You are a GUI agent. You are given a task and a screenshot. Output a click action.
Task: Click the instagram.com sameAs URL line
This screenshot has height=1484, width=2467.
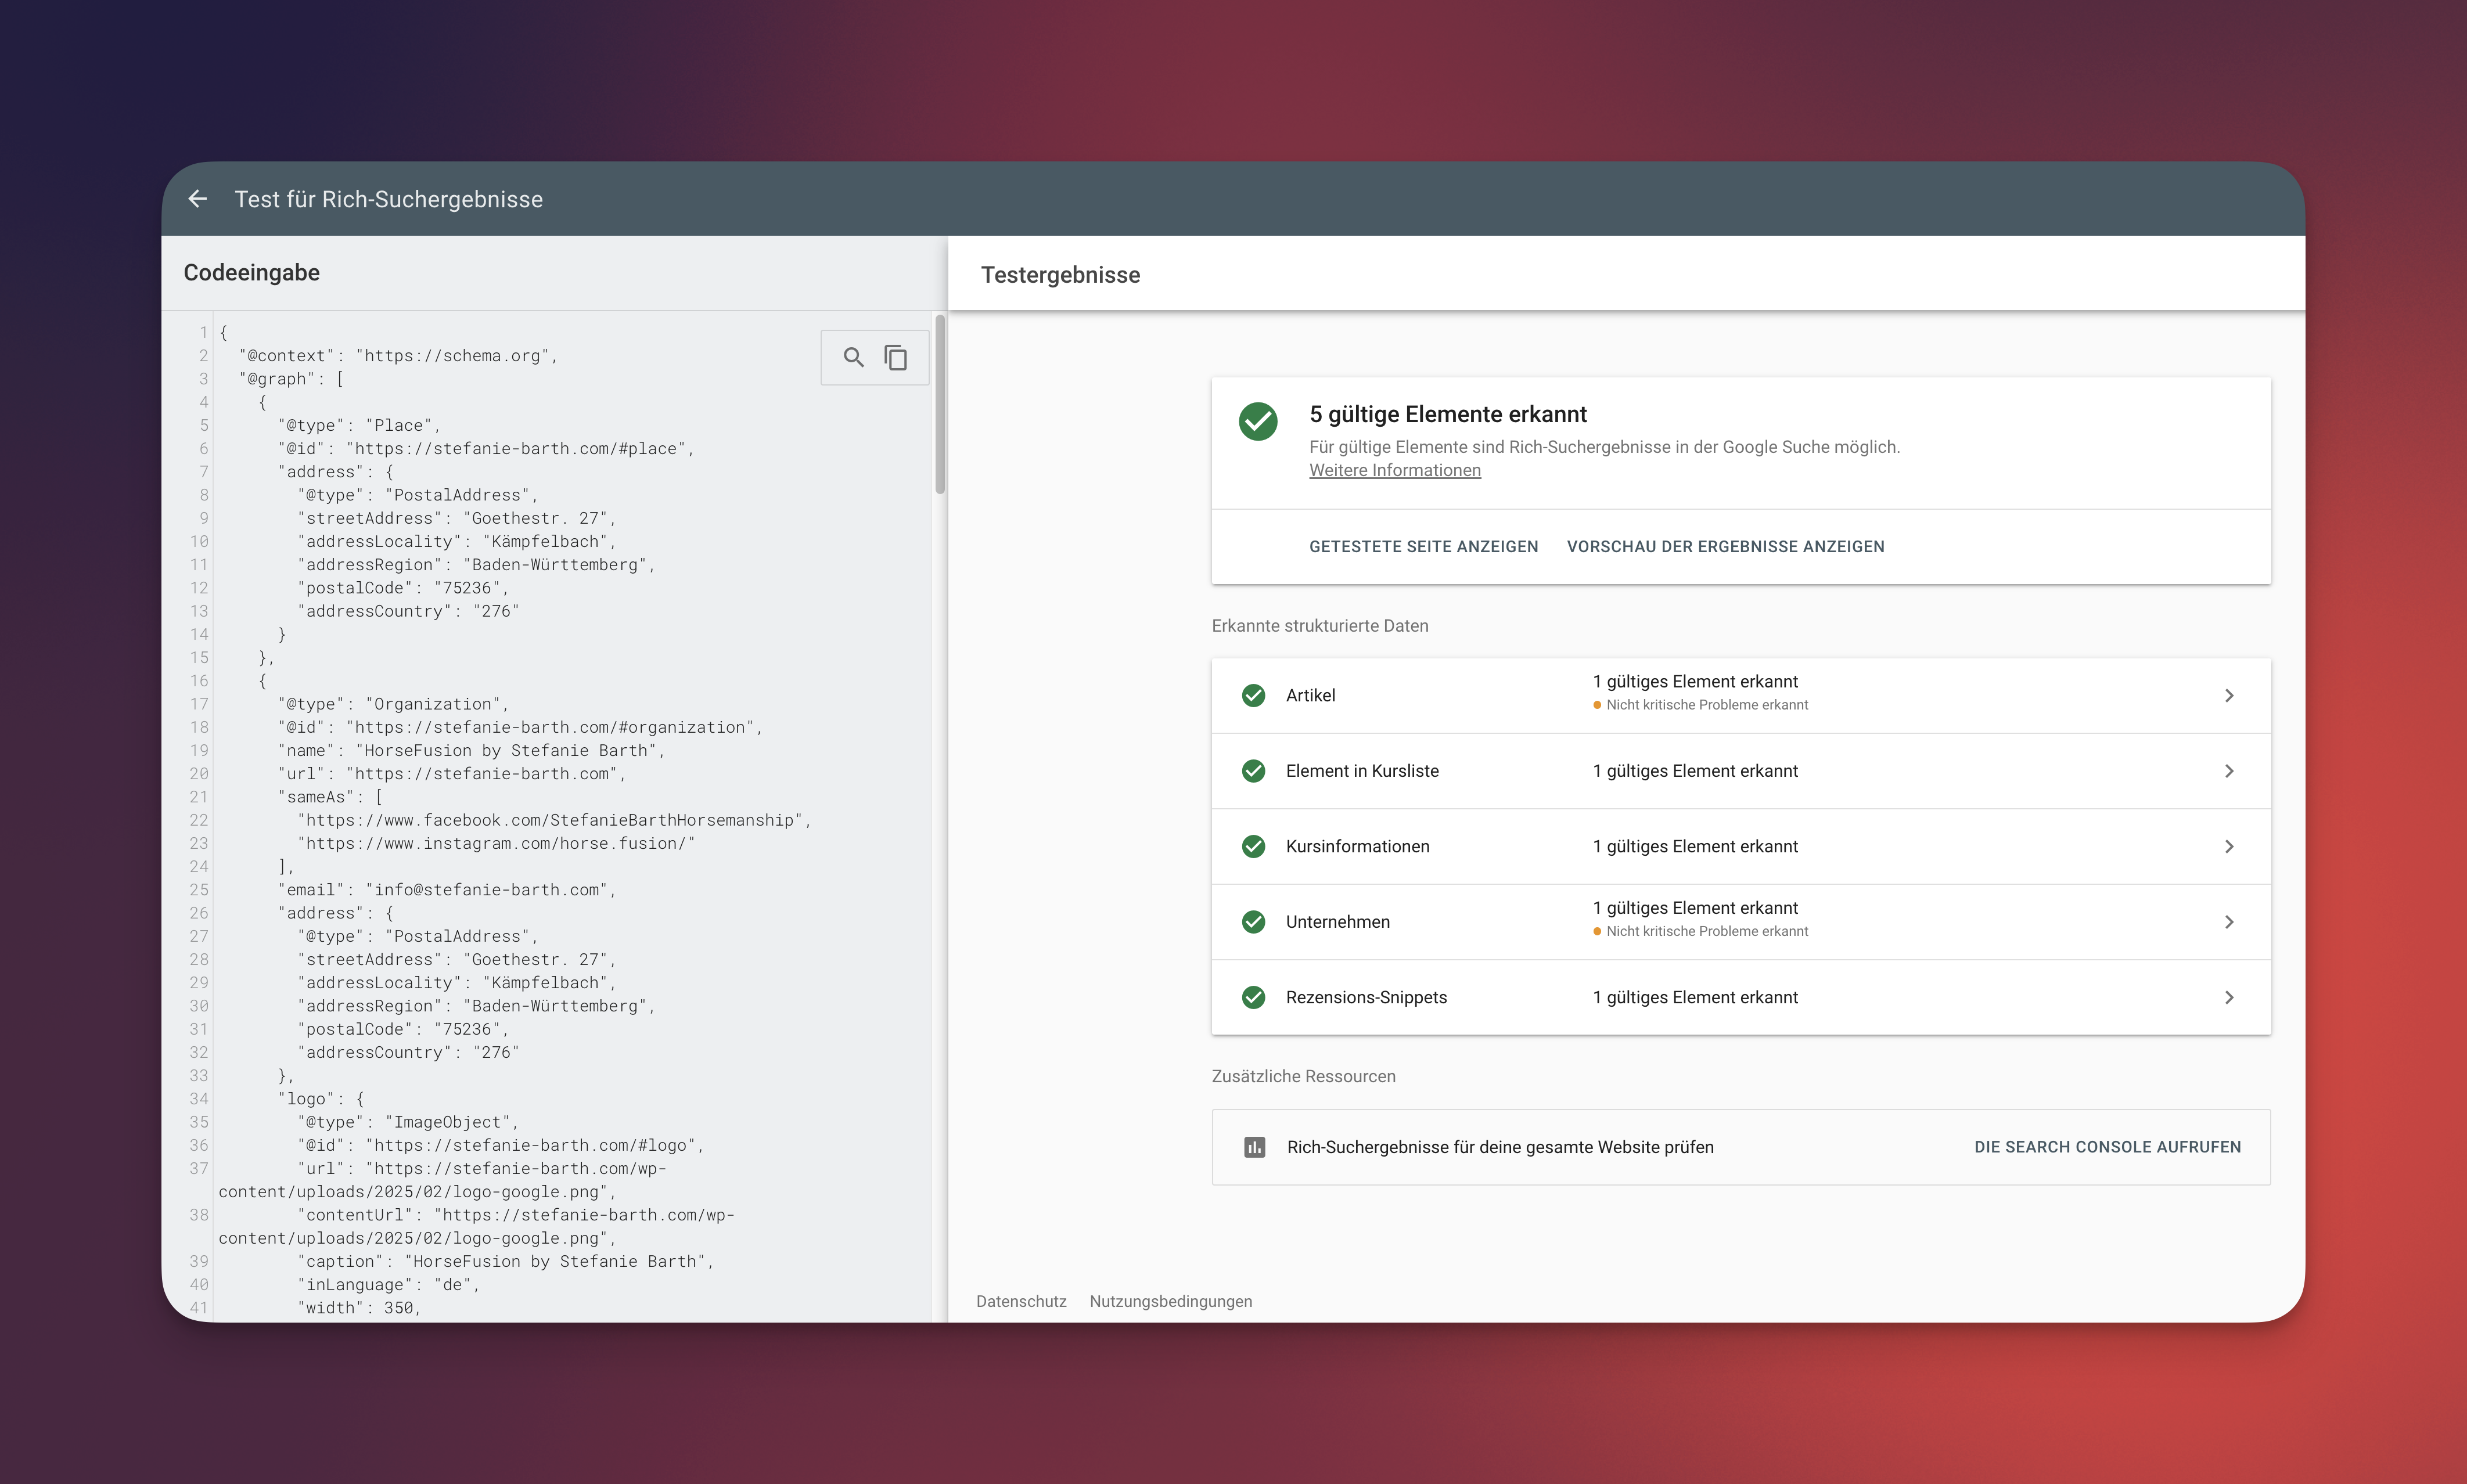[x=496, y=843]
